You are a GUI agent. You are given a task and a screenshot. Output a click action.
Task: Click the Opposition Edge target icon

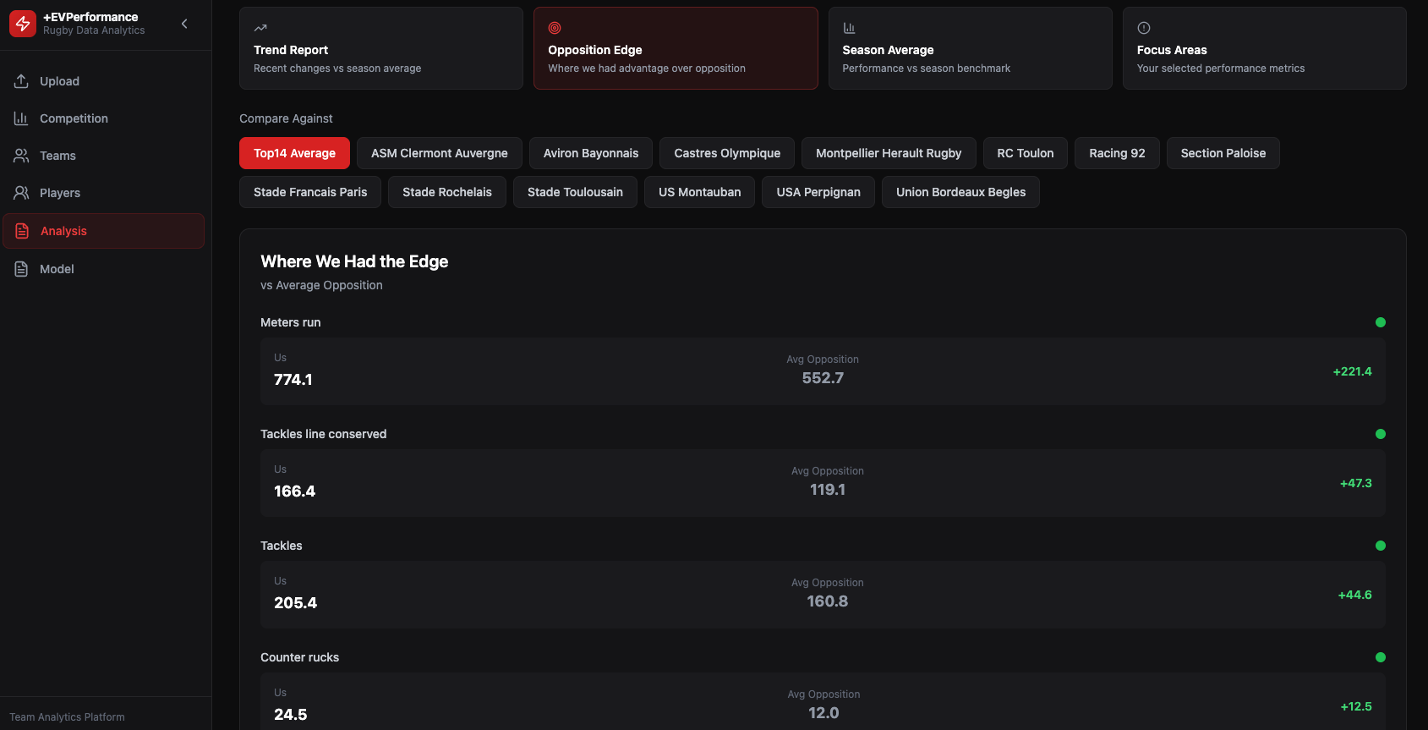(x=555, y=28)
